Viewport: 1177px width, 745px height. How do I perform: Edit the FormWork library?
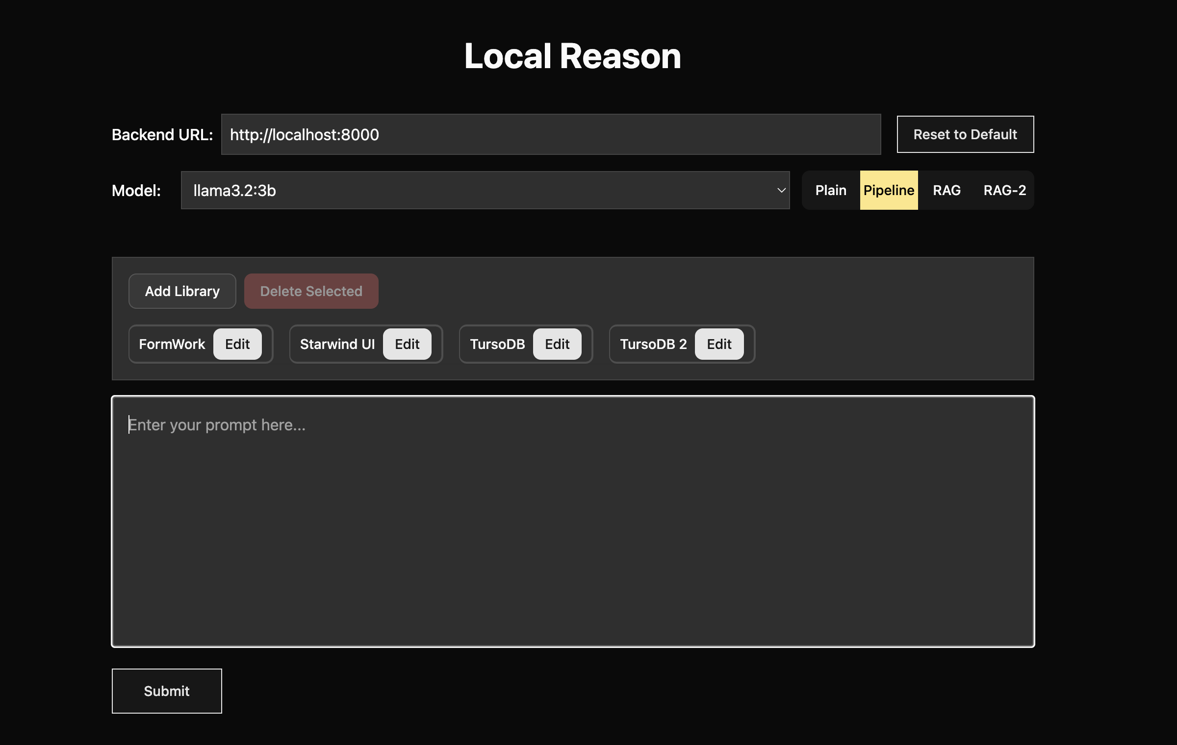(x=237, y=344)
